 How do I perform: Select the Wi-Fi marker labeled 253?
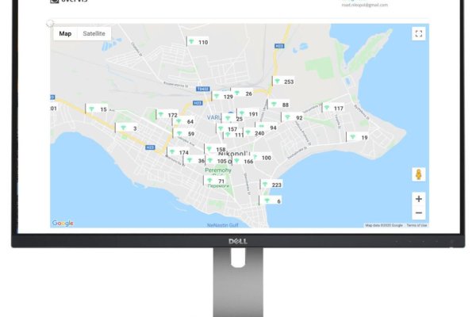click(284, 82)
